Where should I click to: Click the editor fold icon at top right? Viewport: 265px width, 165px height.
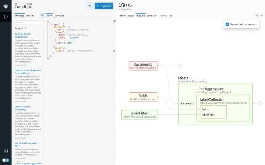(114, 21)
